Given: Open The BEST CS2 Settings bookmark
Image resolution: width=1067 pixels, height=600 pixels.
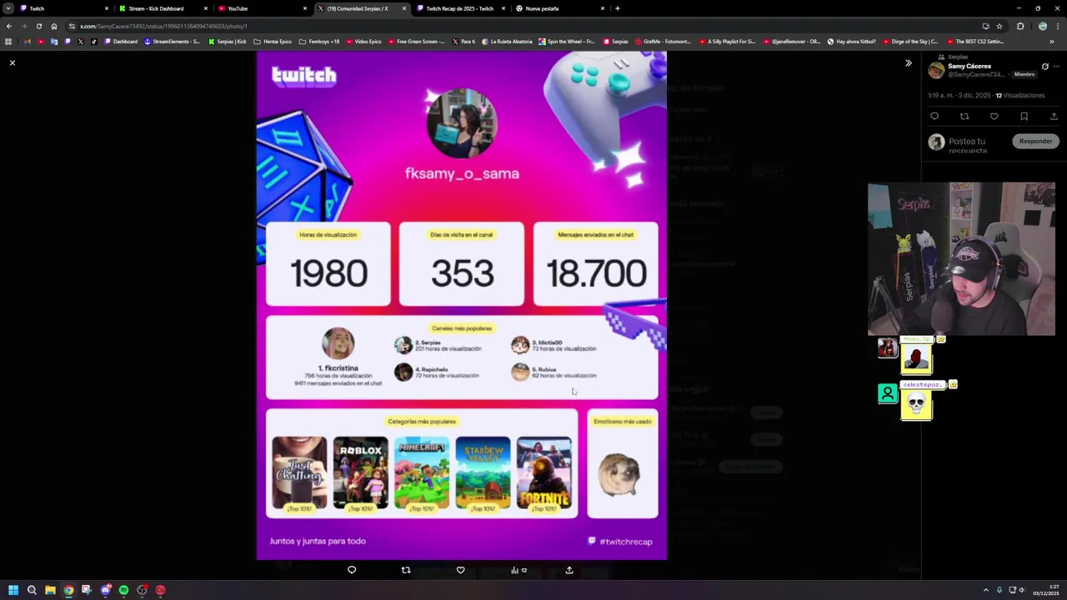Looking at the screenshot, I should coord(974,42).
